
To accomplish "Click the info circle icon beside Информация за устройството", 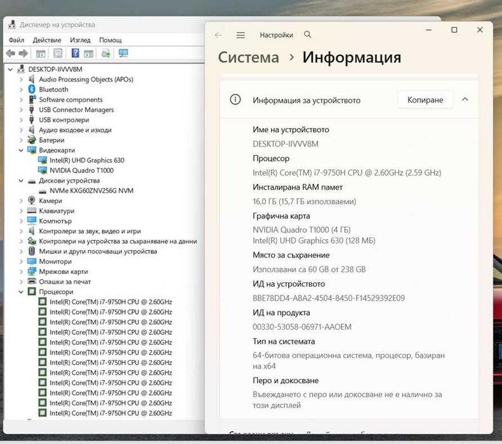I will click(235, 100).
